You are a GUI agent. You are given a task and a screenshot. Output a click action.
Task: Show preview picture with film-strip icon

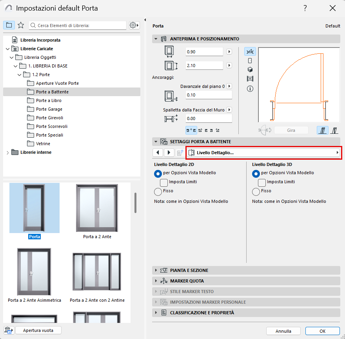pos(250,78)
